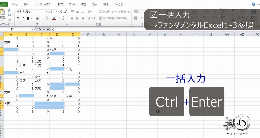The width and height of the screenshot is (260, 138).
Task: Click the cell containing 忌引
Action: point(26,73)
